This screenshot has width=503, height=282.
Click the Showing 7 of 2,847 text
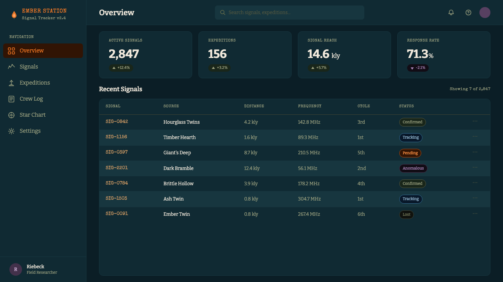(470, 89)
